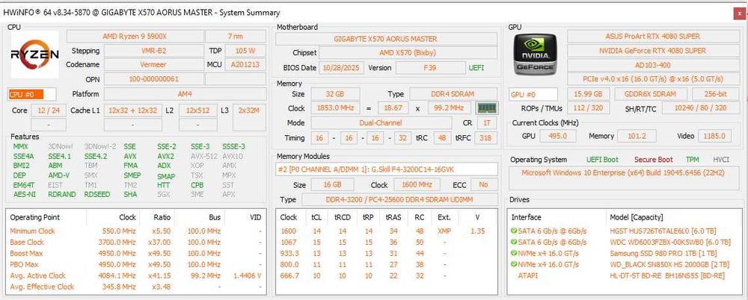Click the AVX2 feature label

tap(165, 156)
